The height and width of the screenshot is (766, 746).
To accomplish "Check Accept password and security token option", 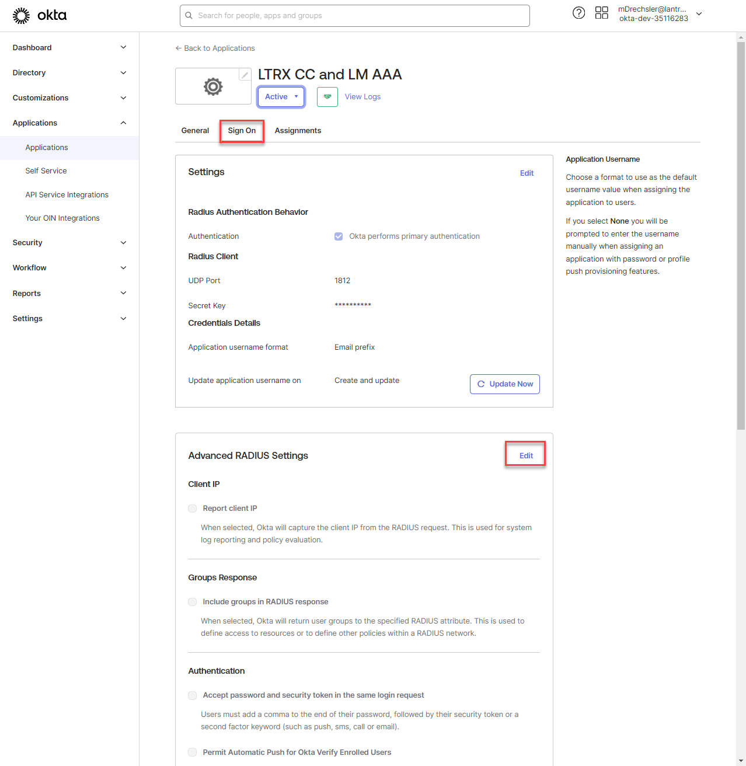I will click(193, 695).
